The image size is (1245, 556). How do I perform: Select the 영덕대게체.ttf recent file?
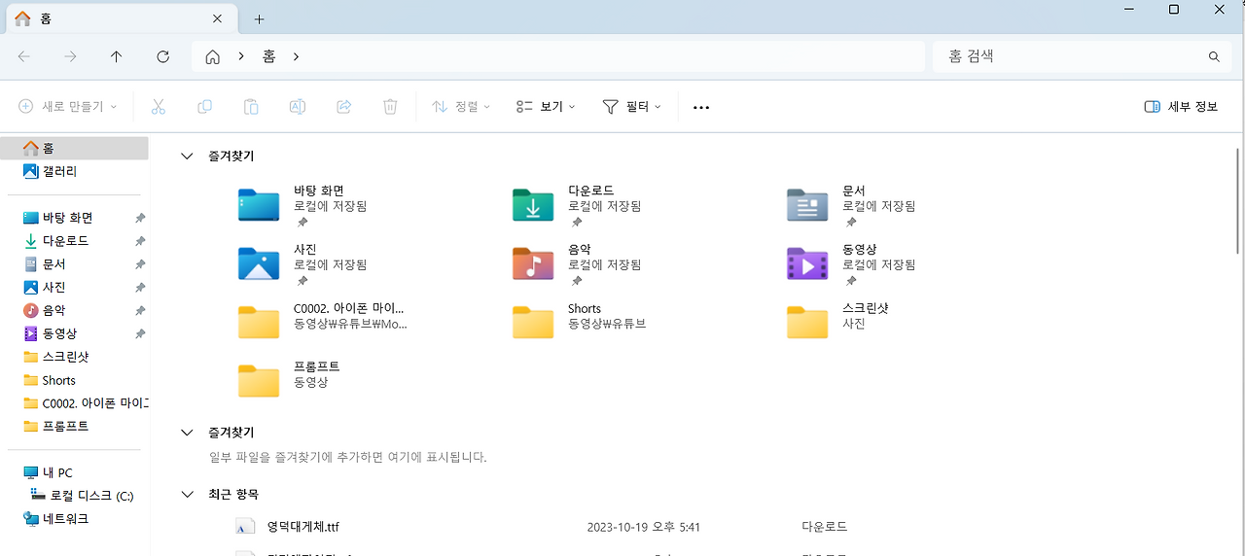coord(303,527)
